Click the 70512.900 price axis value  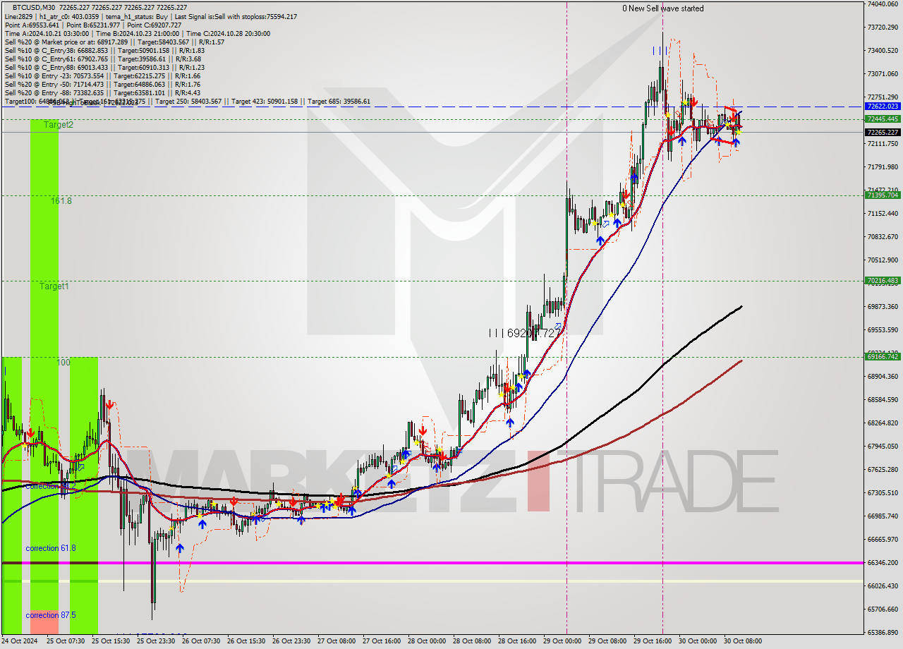pos(883,260)
